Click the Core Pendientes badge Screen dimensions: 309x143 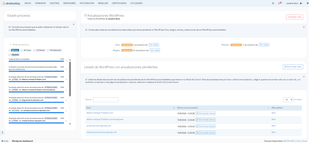pyautogui.click(x=127, y=45)
